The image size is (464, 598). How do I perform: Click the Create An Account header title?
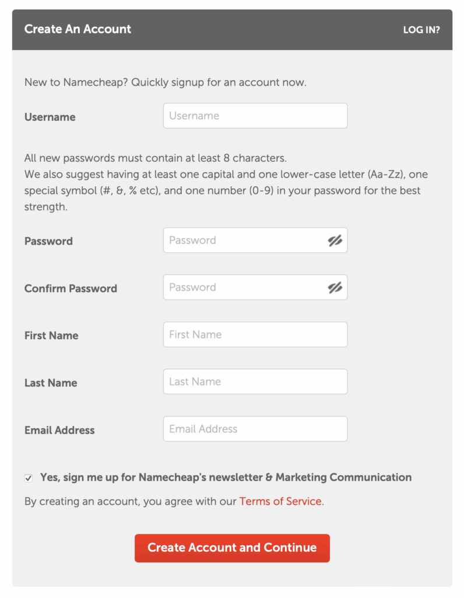pos(78,29)
